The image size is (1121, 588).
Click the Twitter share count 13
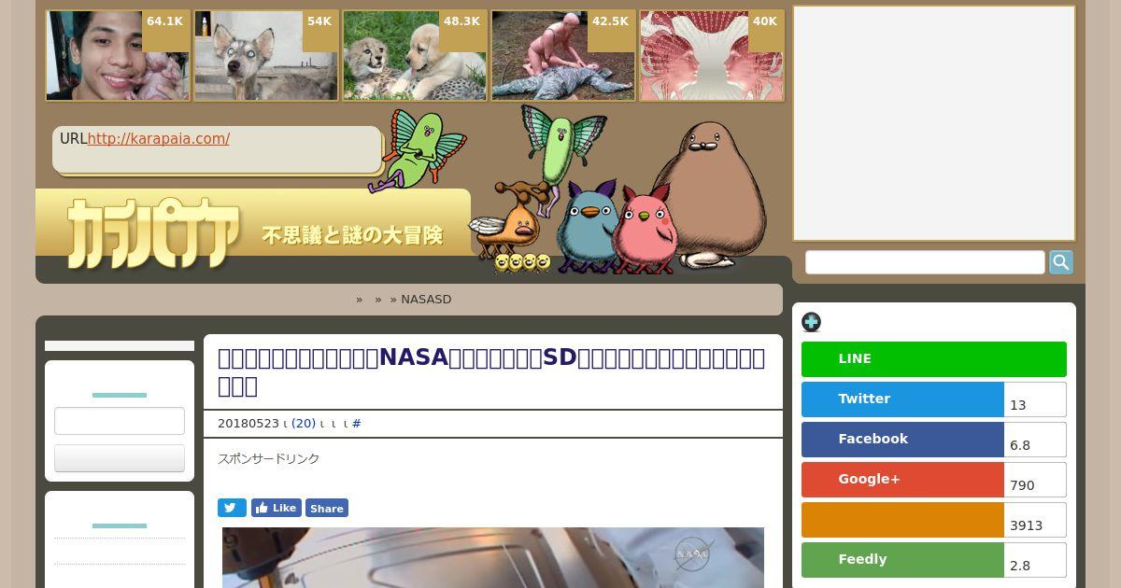1035,399
